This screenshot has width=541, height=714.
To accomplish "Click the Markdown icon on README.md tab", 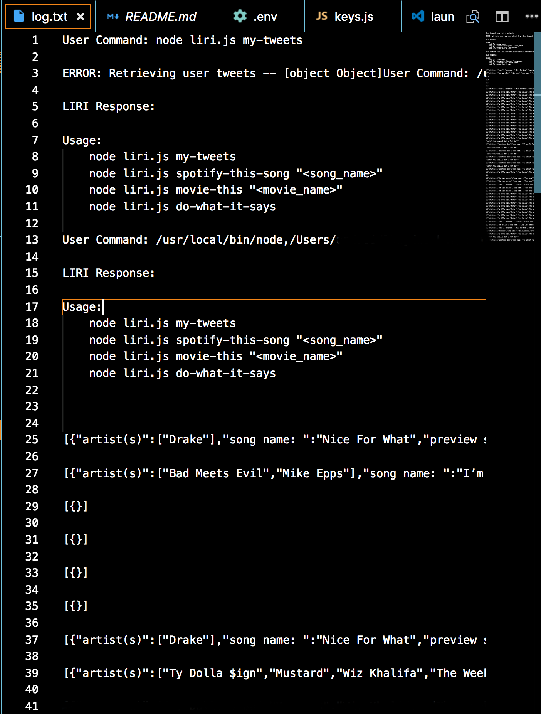I will (x=112, y=16).
